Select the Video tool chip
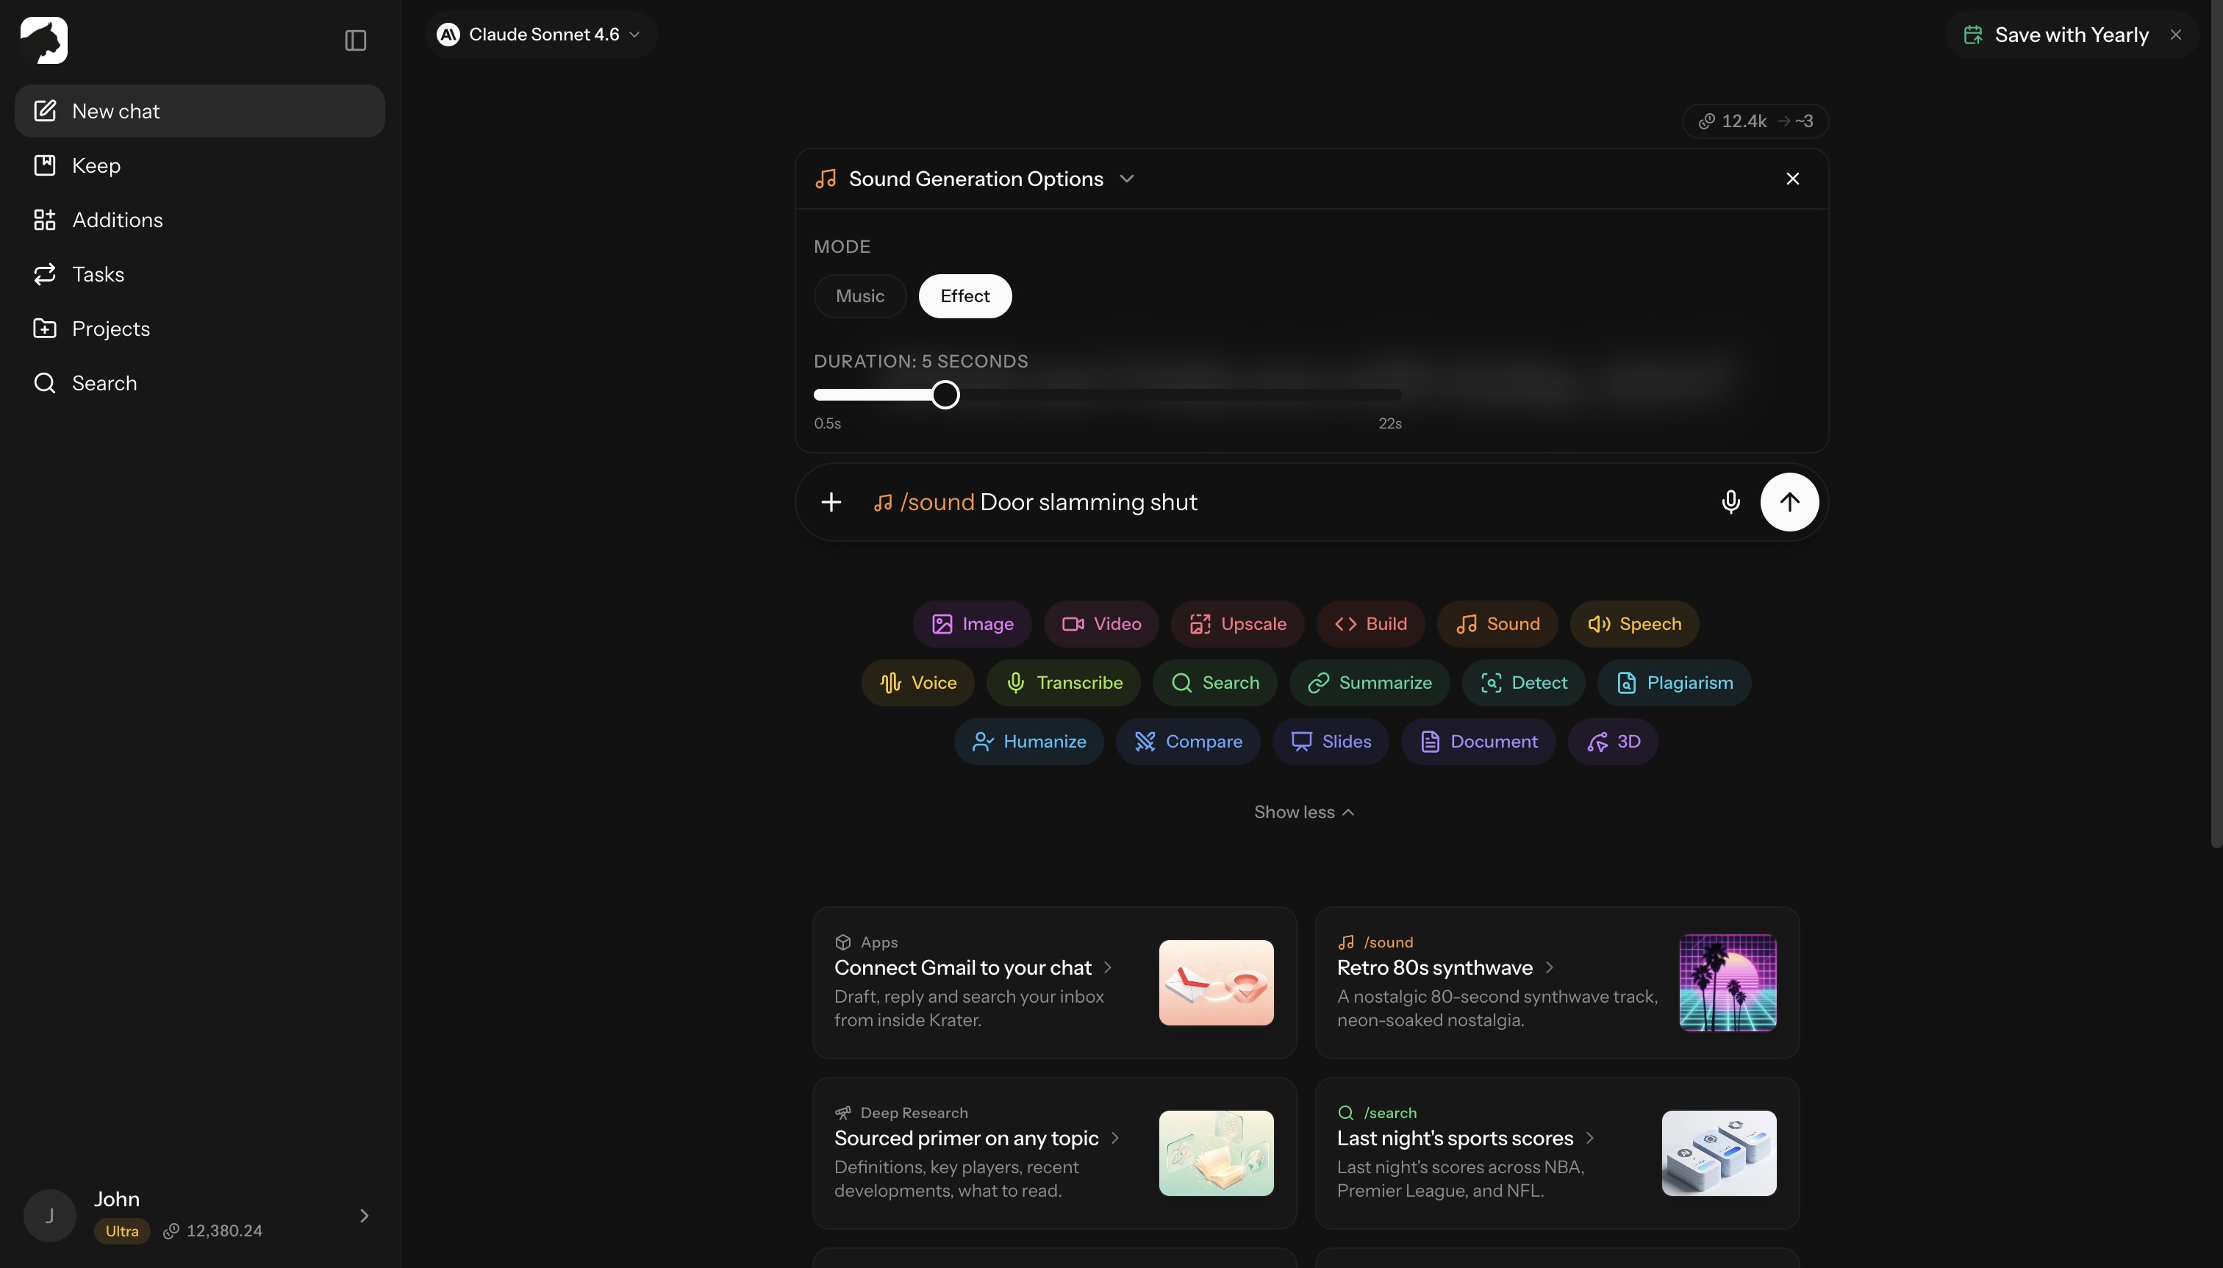This screenshot has width=2223, height=1268. click(x=1100, y=623)
